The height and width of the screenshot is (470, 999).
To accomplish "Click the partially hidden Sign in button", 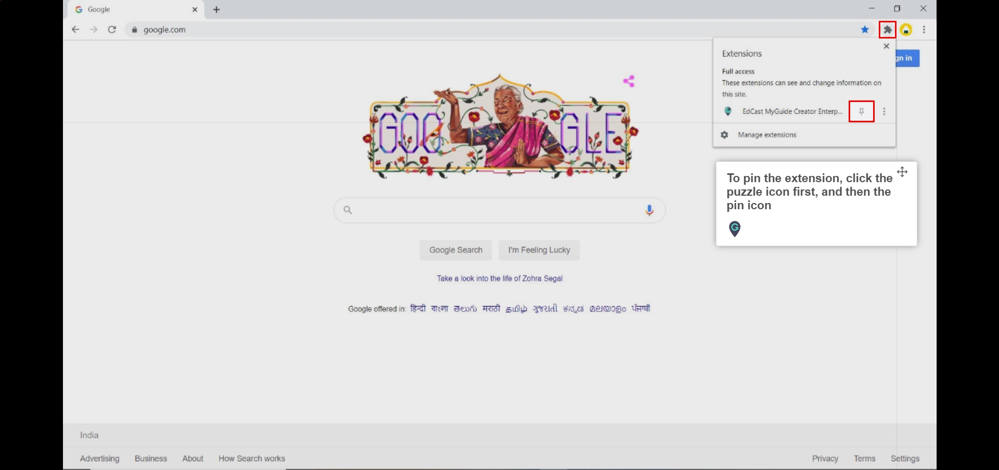I will pyautogui.click(x=908, y=58).
